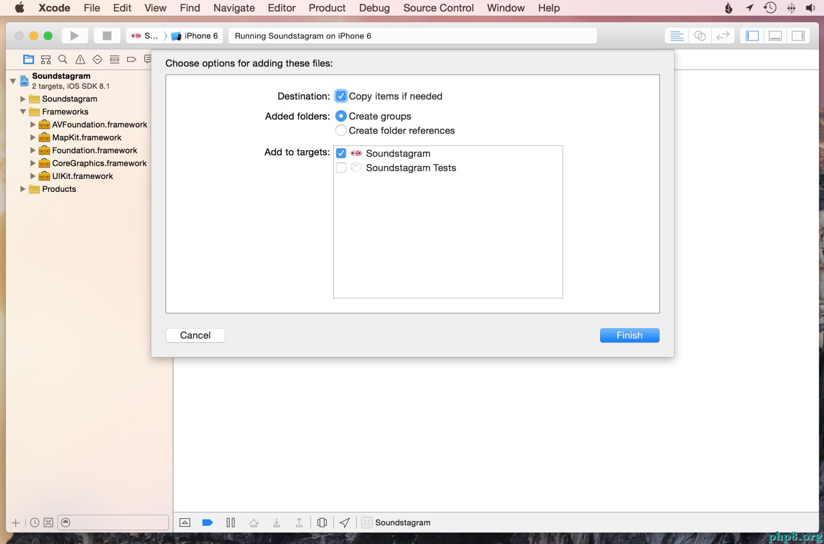This screenshot has width=824, height=544.
Task: Toggle the Breakpoints activation icon
Action: point(207,523)
